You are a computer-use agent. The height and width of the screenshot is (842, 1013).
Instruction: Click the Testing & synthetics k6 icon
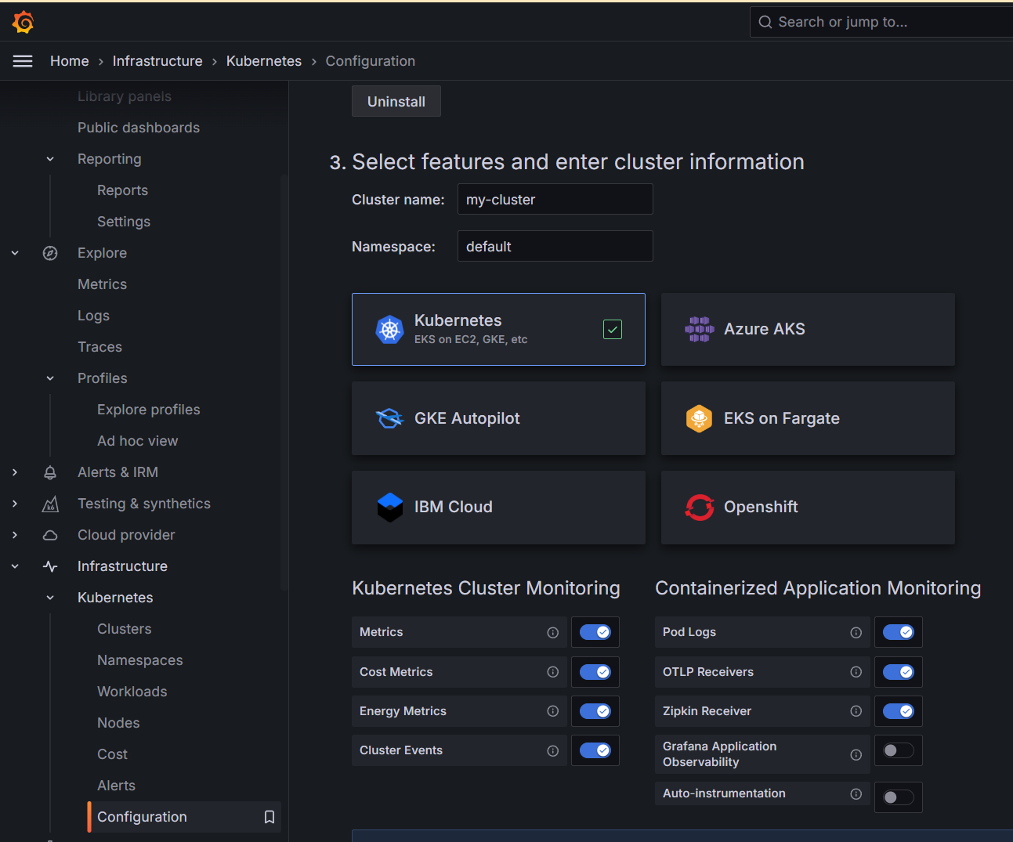click(x=50, y=504)
